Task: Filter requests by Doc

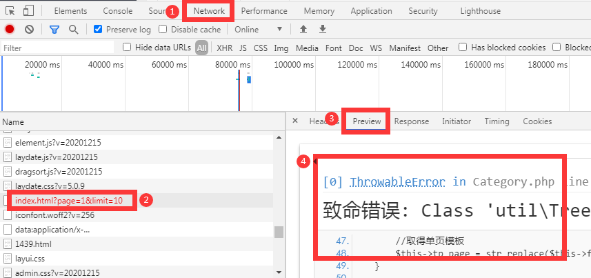Action: (356, 48)
